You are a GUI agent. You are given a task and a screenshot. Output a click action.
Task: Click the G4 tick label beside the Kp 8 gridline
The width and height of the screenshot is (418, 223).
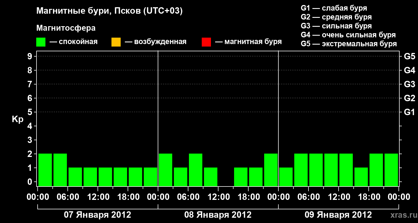tap(410, 71)
